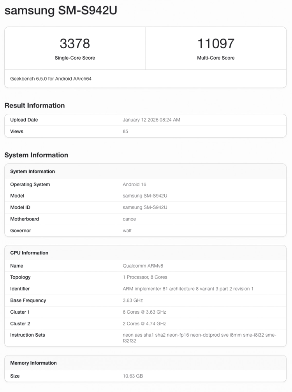The width and height of the screenshot is (292, 392).
Task: Click the Android 16 operating system value
Action: coord(134,185)
